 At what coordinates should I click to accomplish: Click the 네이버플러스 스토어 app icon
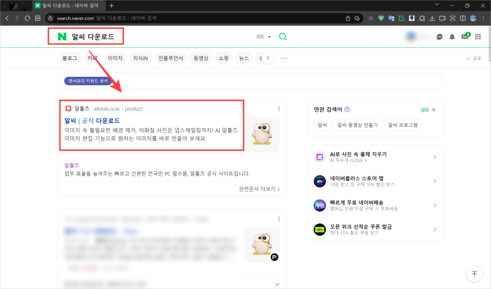tap(320, 181)
